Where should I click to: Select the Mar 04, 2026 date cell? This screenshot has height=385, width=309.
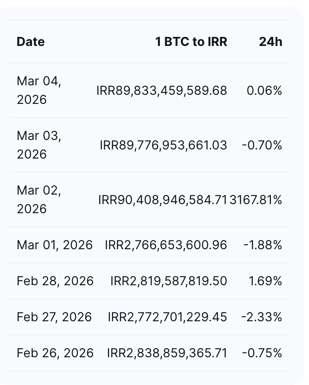pyautogui.click(x=39, y=90)
